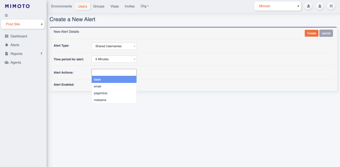Switch to the Environments tab

point(61,6)
